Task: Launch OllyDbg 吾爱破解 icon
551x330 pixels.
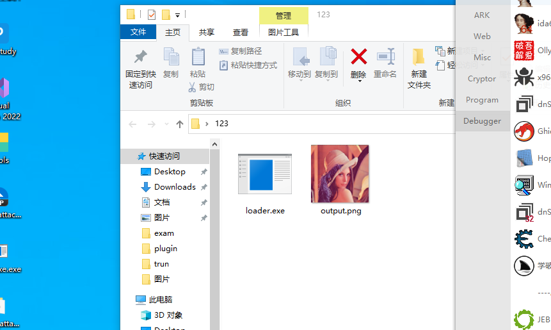Action: coord(524,51)
